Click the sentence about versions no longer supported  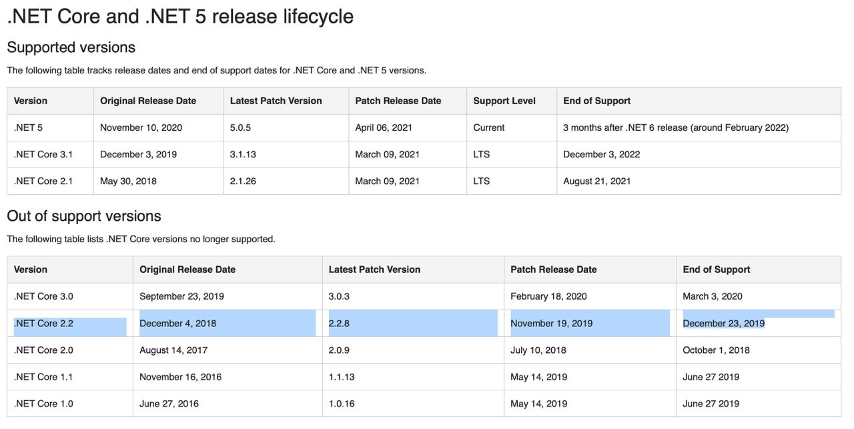[141, 239]
